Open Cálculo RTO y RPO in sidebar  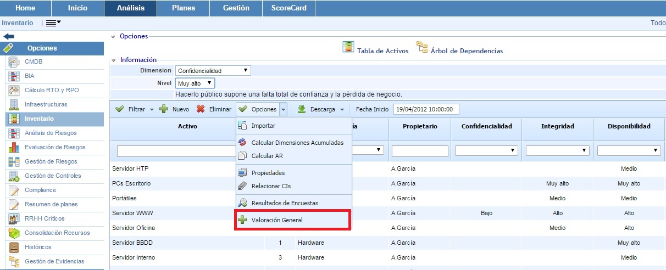[x=52, y=90]
